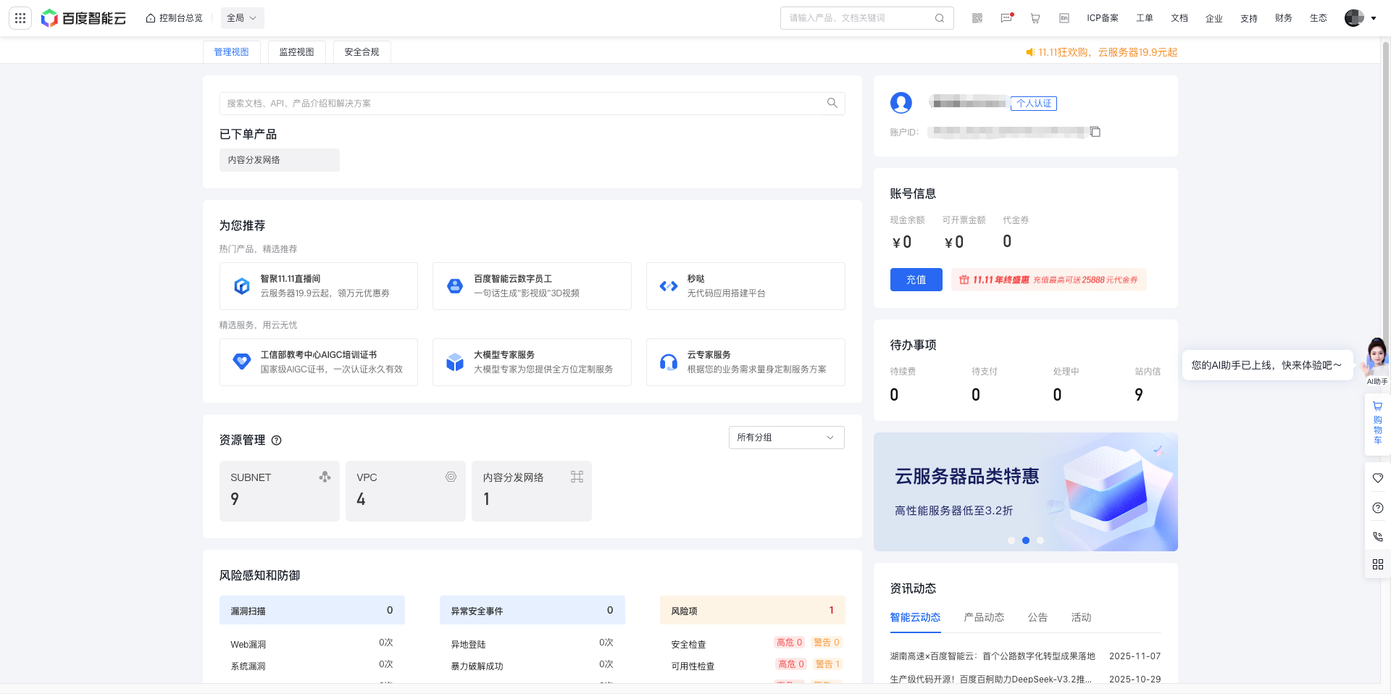This screenshot has width=1391, height=694.
Task: Expand the user avatar dropdown arrow
Action: click(x=1372, y=17)
